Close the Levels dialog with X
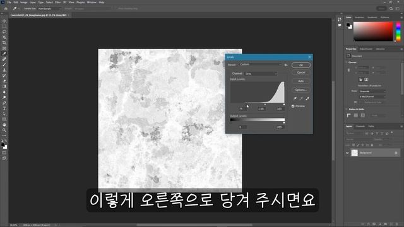404x227 pixels. point(309,57)
